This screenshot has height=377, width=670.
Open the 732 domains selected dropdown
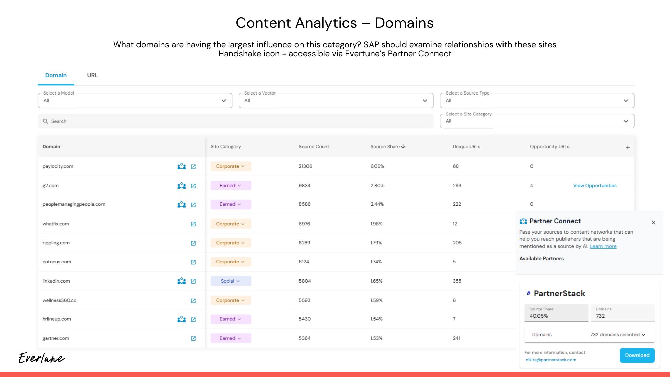(617, 334)
